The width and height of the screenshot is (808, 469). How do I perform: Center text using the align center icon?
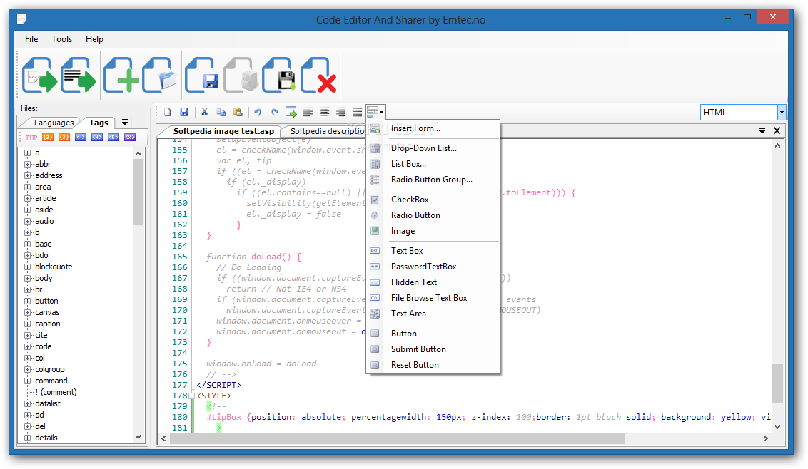[x=324, y=112]
